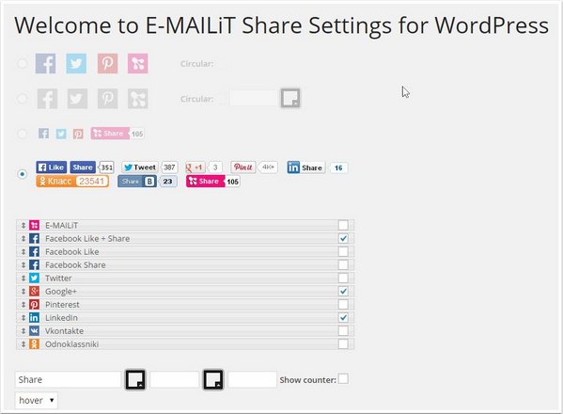Select the native buttons style radio button
This screenshot has height=414, width=563.
(23, 174)
